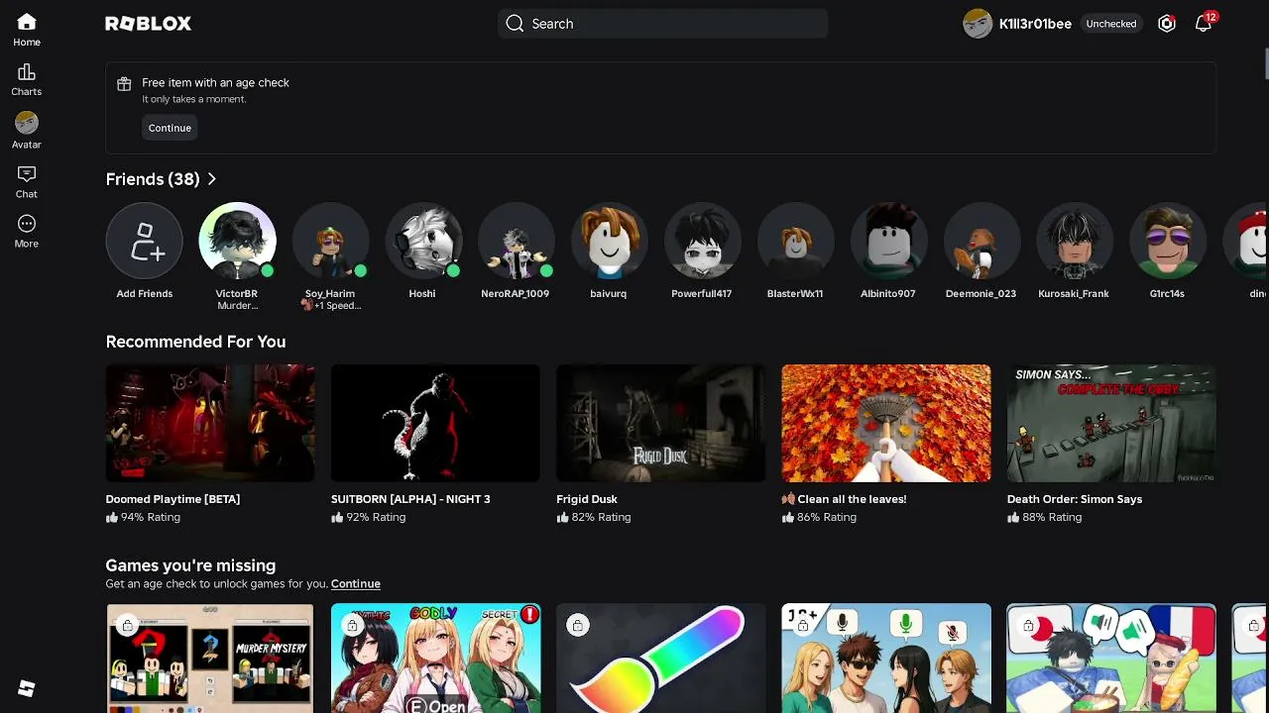Open friend Hoshi's avatar
1269x713 pixels.
click(423, 241)
